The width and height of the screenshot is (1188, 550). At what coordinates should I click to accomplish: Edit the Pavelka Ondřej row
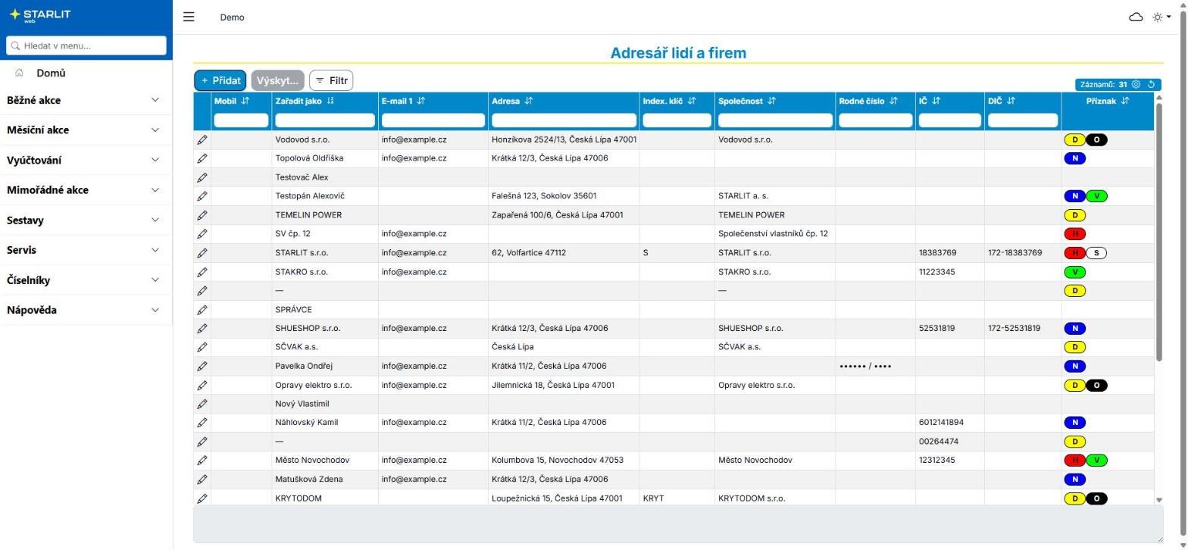pos(202,366)
